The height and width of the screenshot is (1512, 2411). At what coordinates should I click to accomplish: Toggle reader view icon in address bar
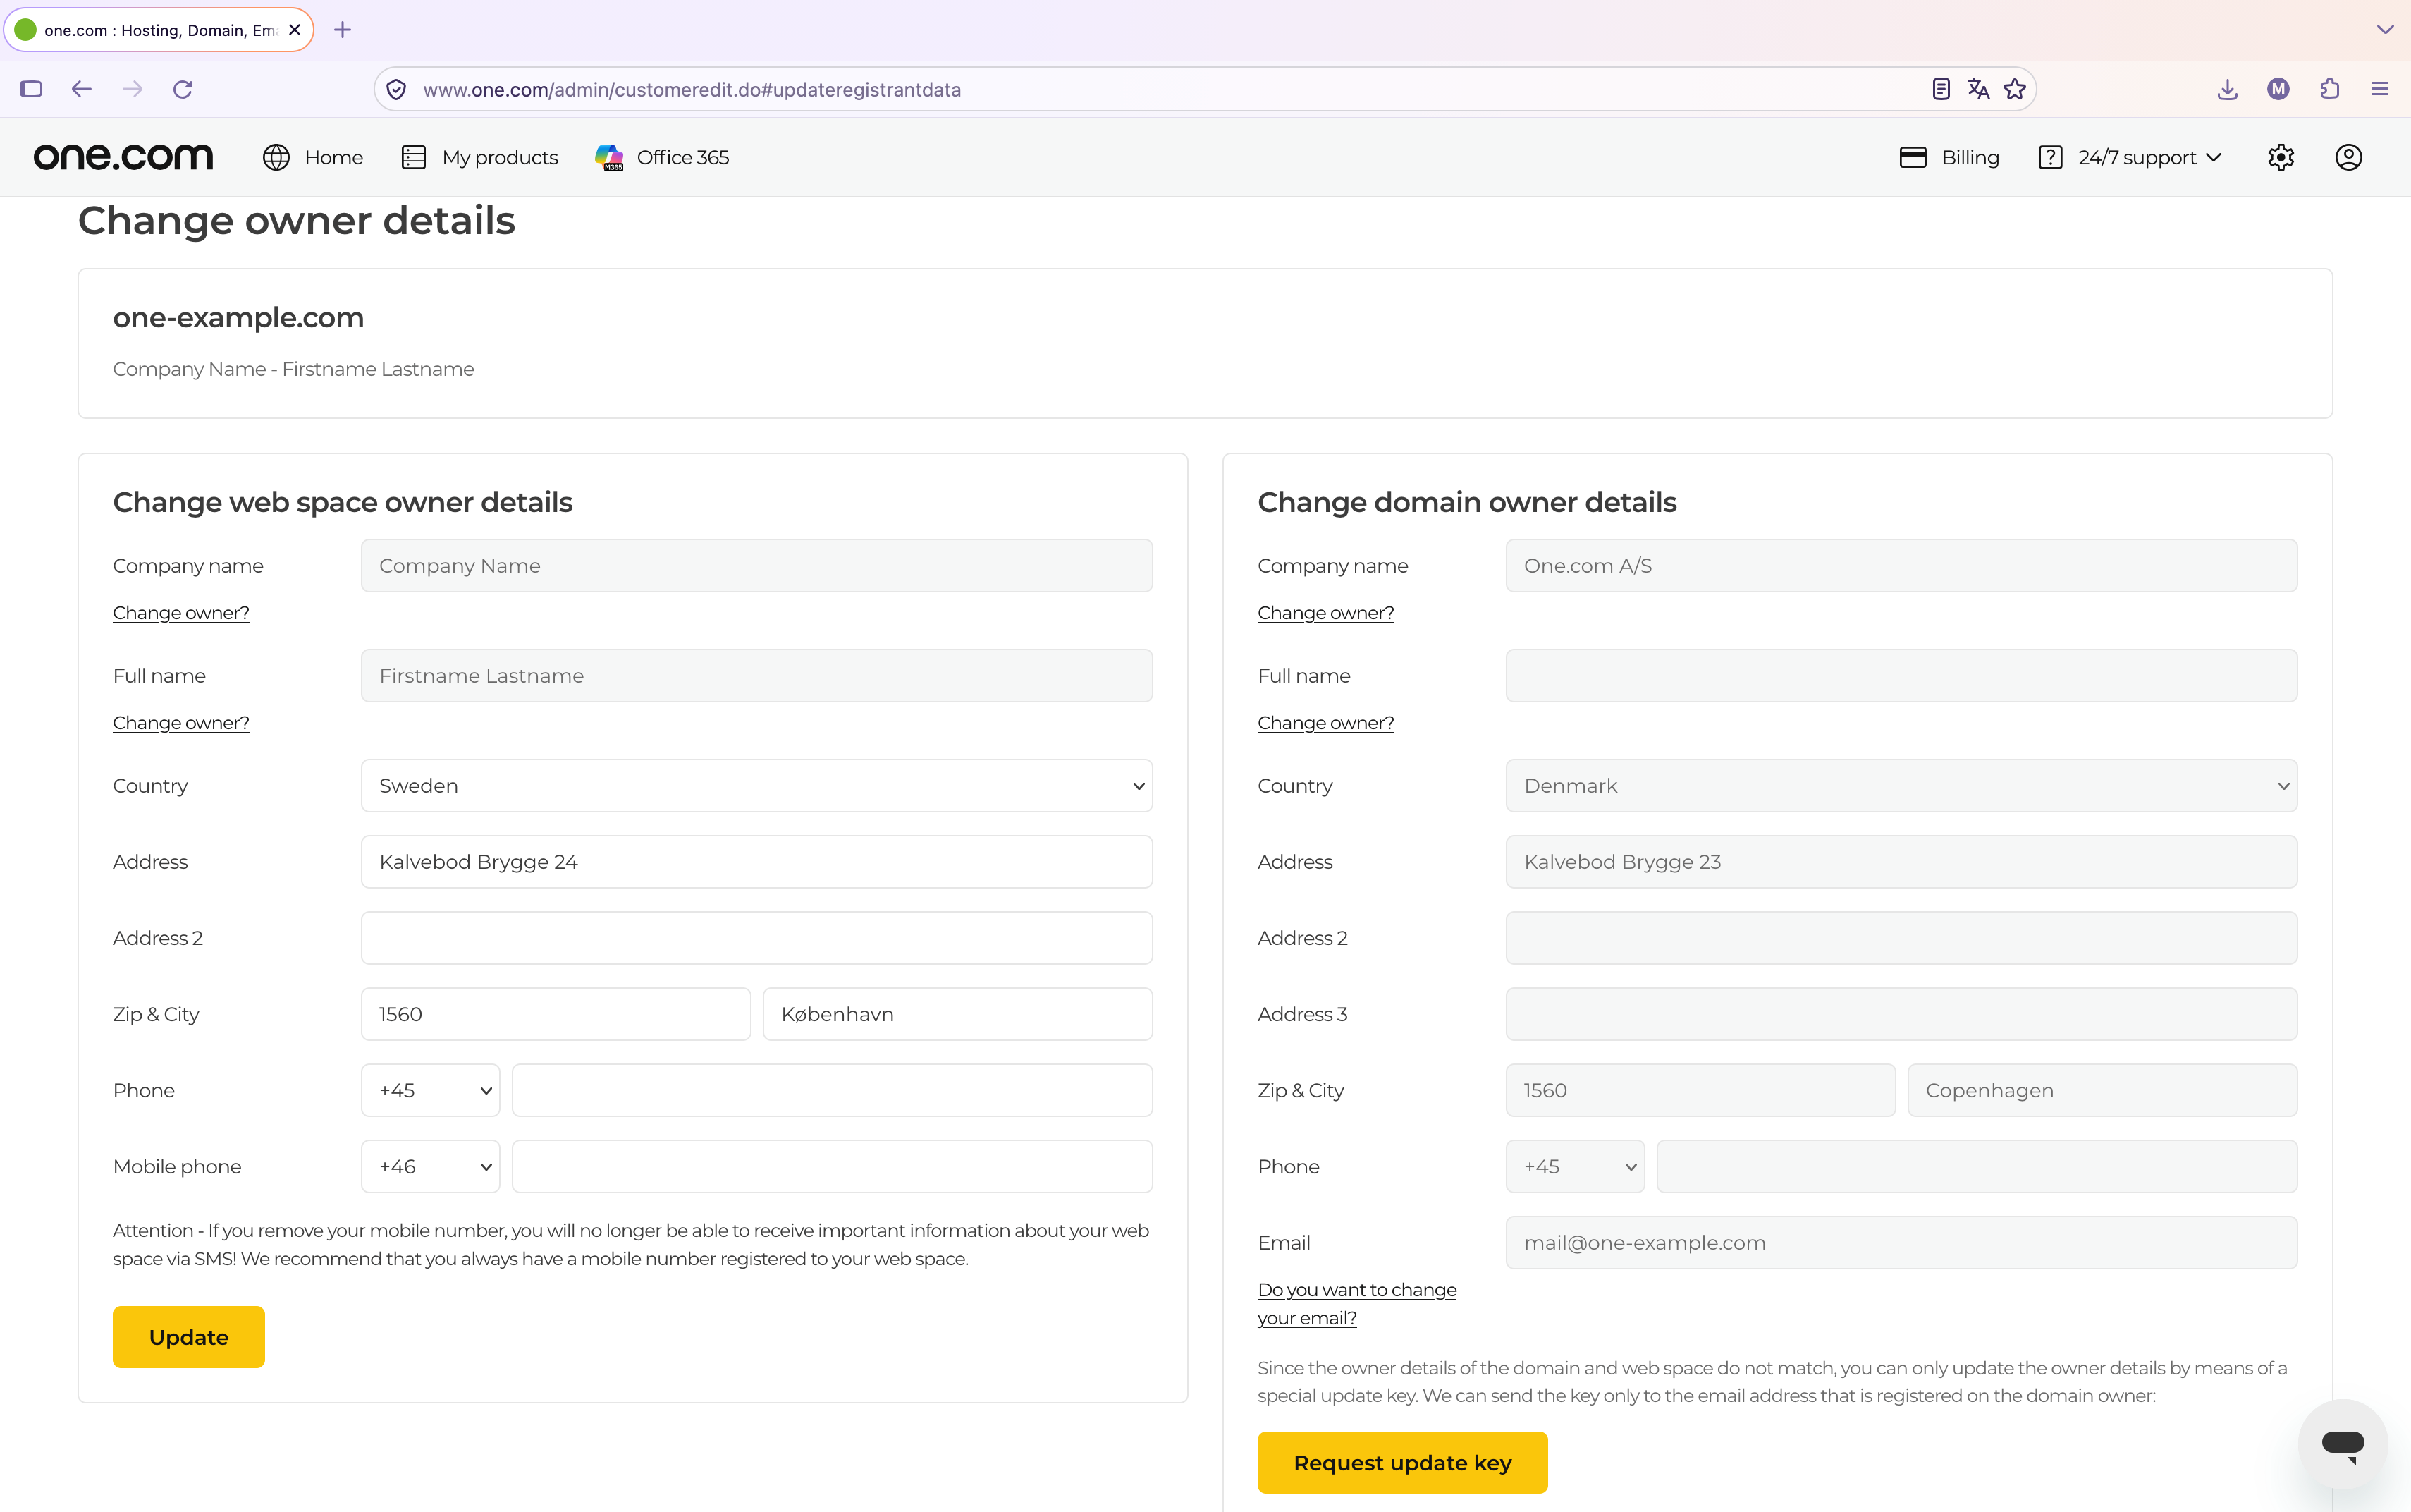(x=1940, y=89)
